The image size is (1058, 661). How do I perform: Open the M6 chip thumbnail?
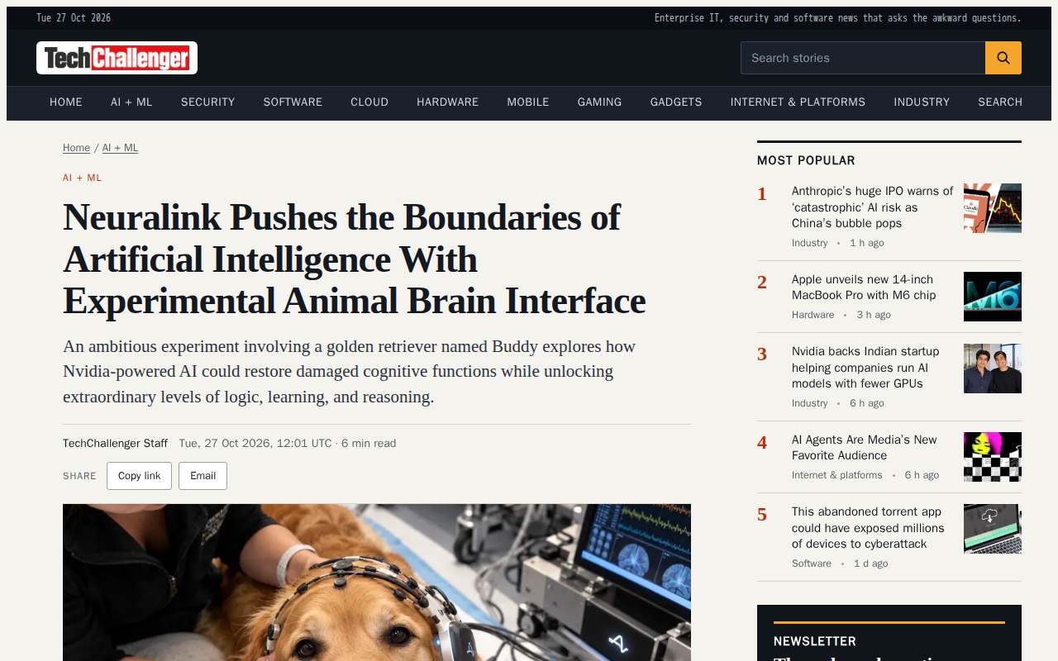pos(993,297)
